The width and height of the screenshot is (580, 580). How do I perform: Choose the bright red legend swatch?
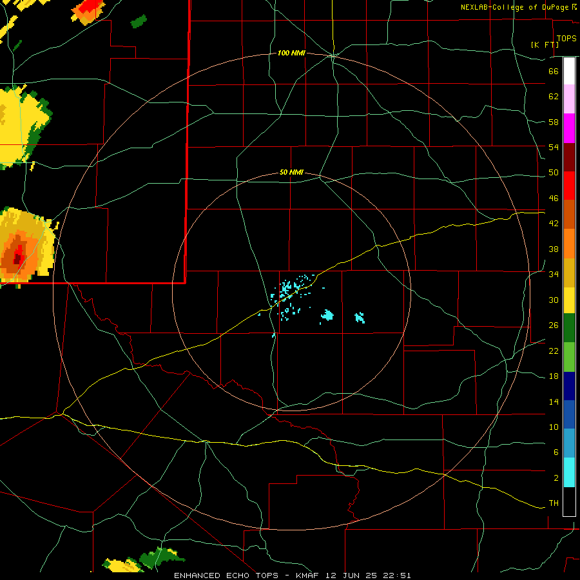[x=569, y=186]
